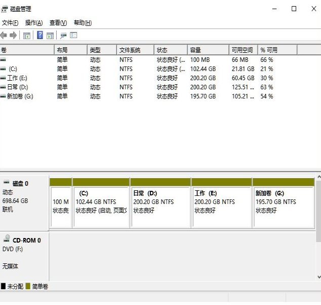Image resolution: width=321 pixels, height=305 pixels.
Task: Open the properties checklist toolbar icon
Action: tap(73, 35)
